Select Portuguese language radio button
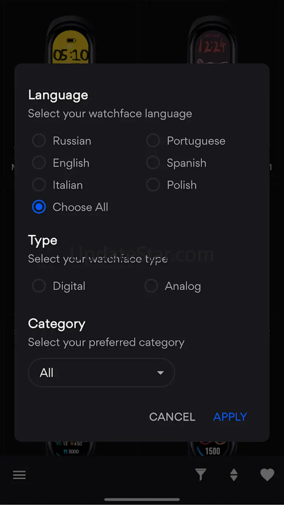Viewport: 284px width, 505px height. click(153, 141)
